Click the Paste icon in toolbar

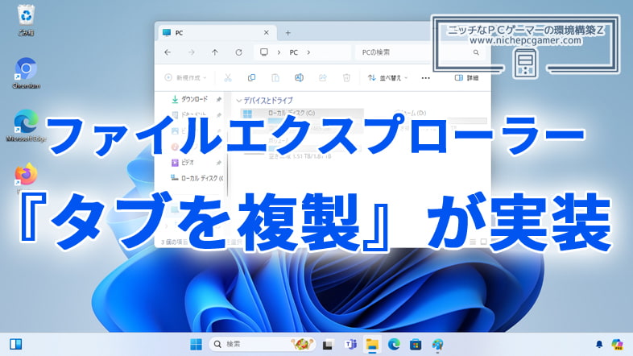pyautogui.click(x=275, y=78)
